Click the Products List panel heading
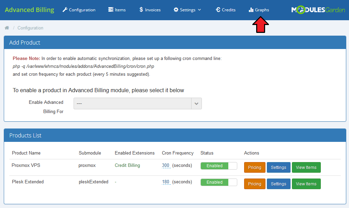Image resolution: width=349 pixels, height=208 pixels. coord(25,135)
